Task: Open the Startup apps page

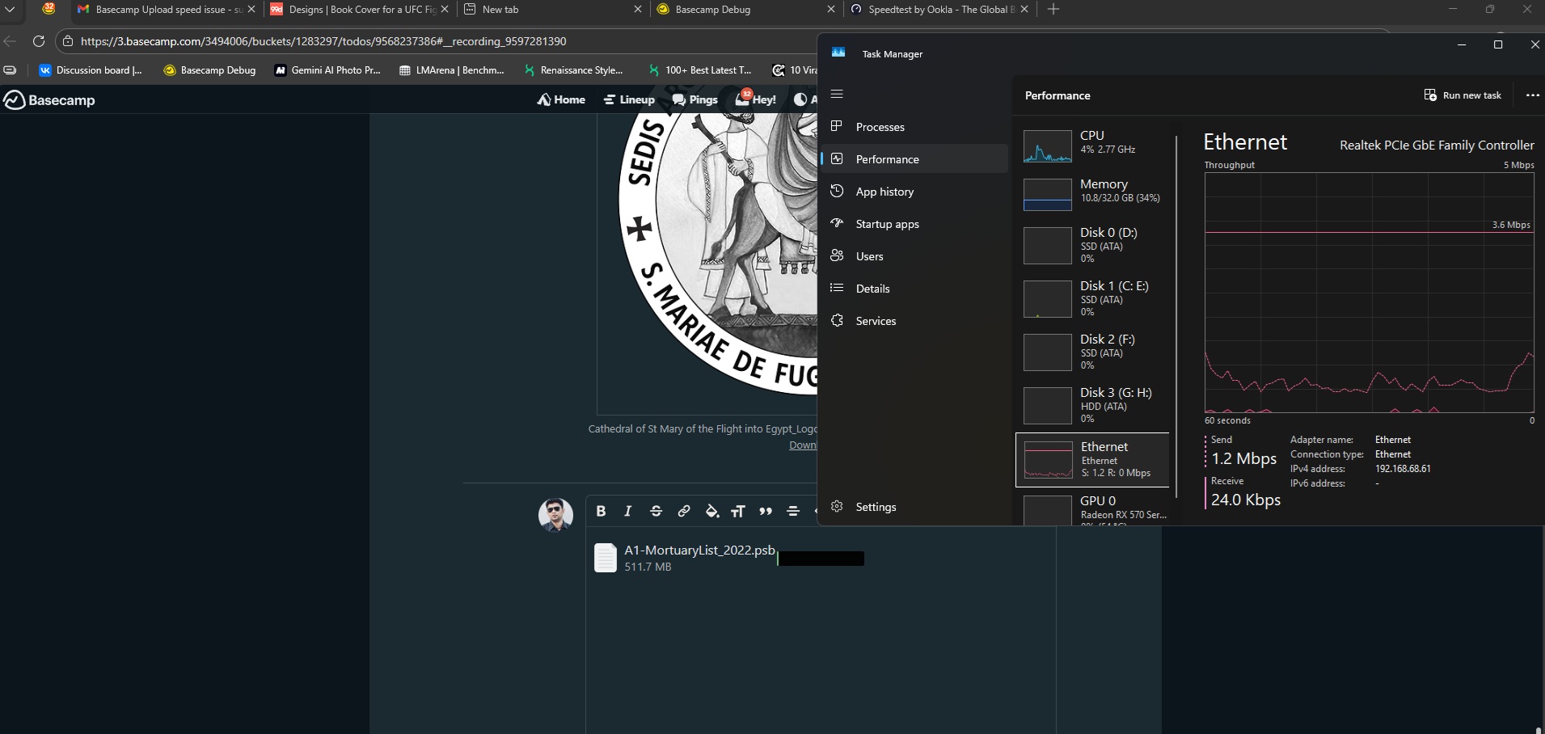Action: (887, 224)
